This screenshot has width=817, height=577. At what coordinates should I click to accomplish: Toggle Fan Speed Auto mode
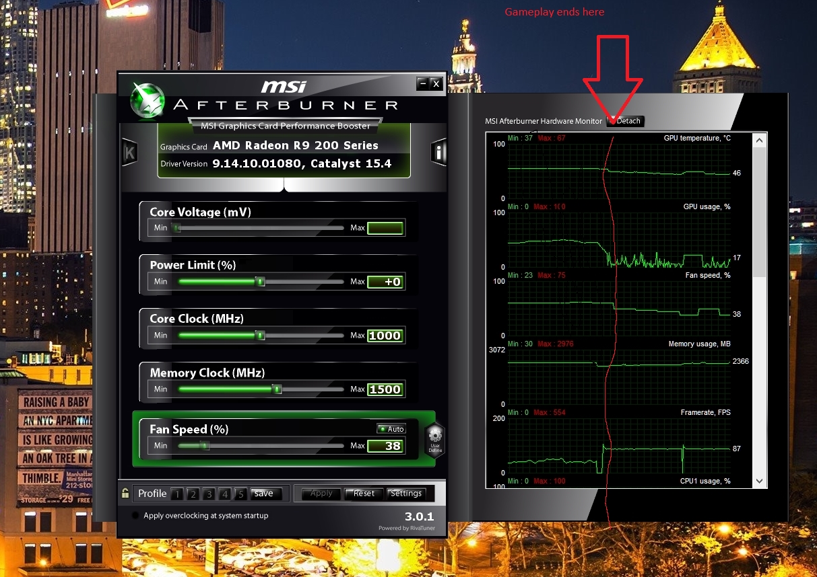point(391,429)
